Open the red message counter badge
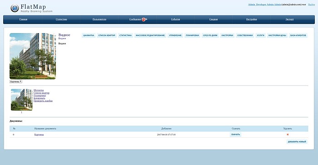 (144, 19)
